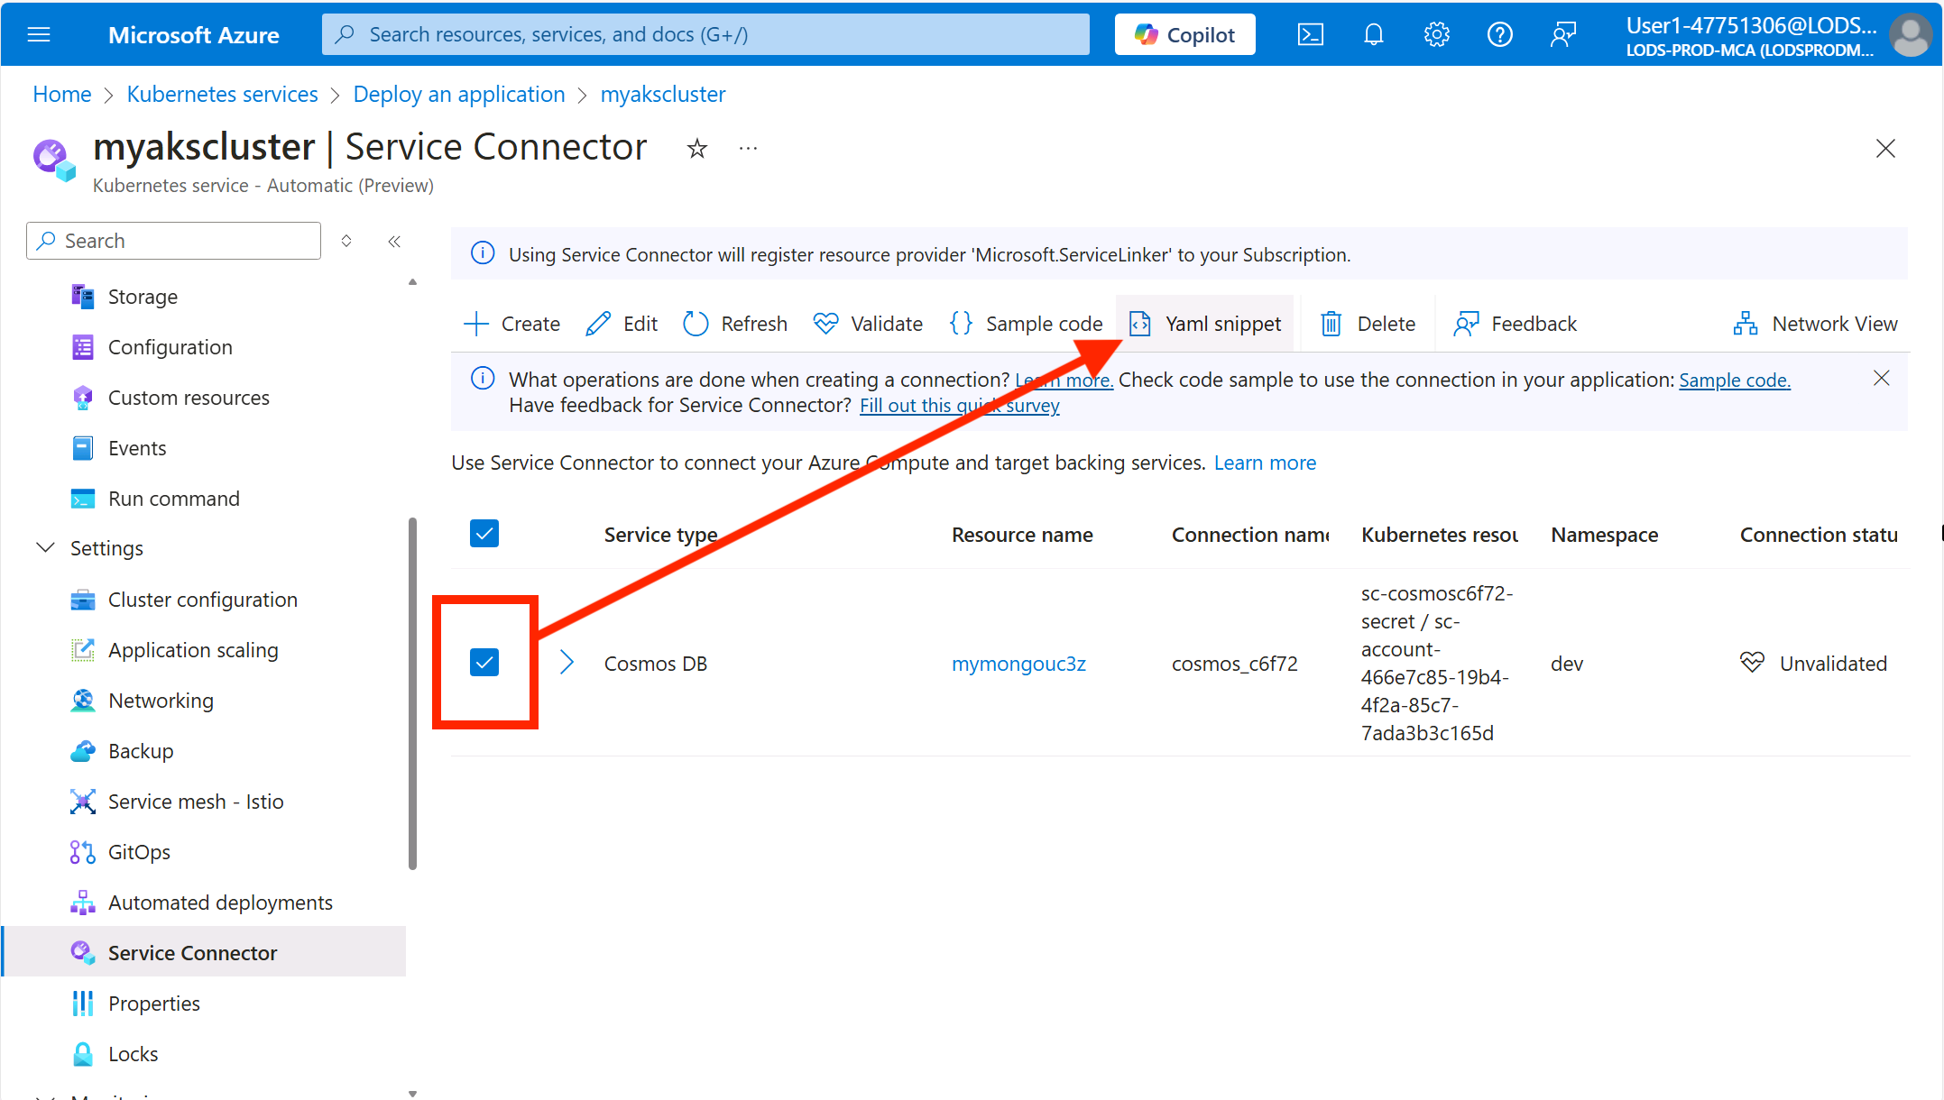
Task: Open Sample code from the toolbar
Action: [x=1027, y=324]
